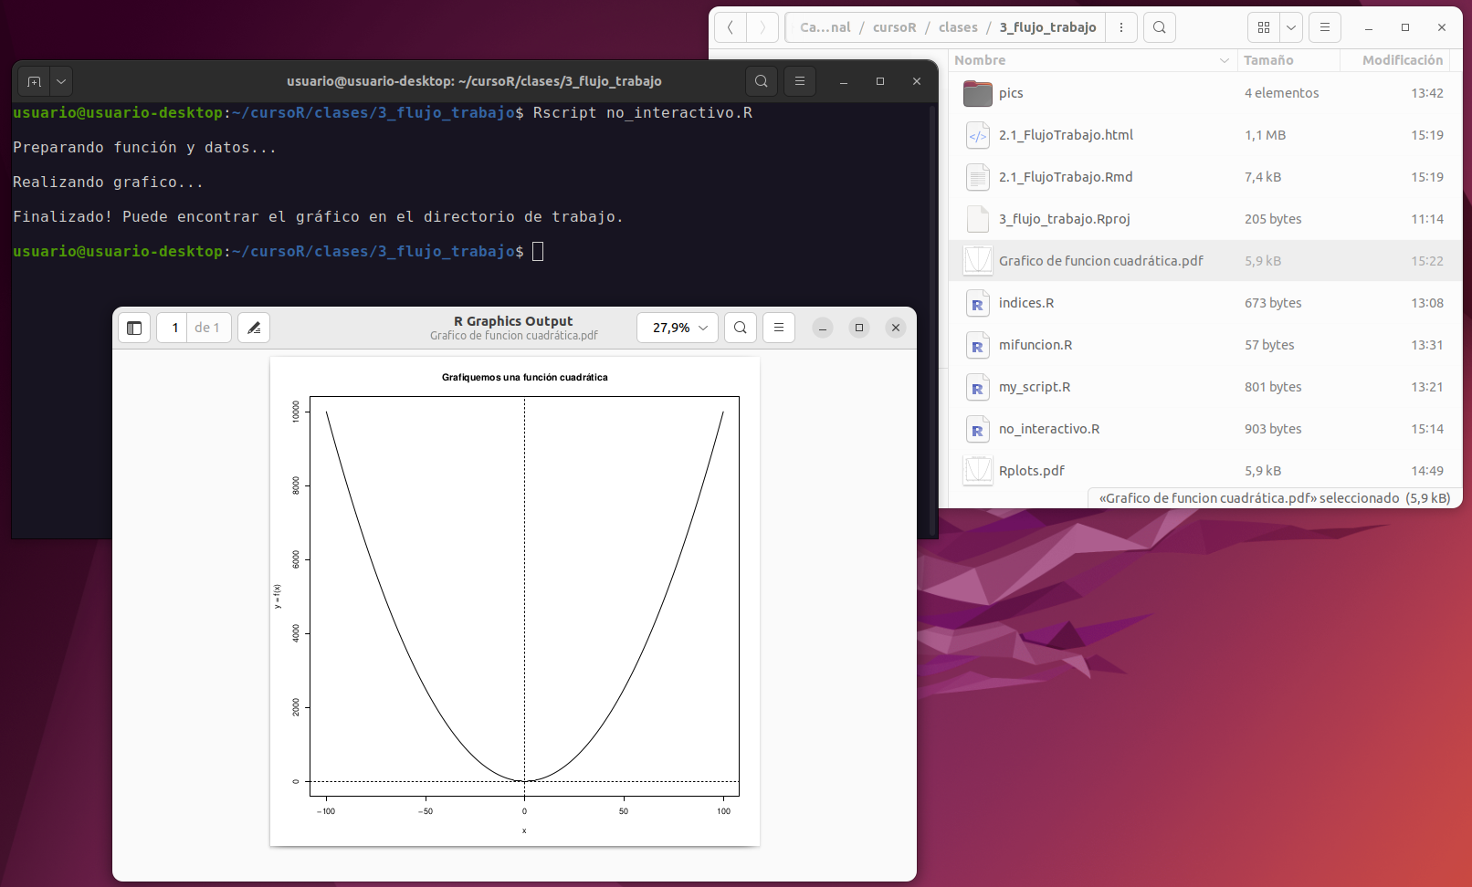Click the terminal search icon
The height and width of the screenshot is (887, 1472).
(761, 81)
